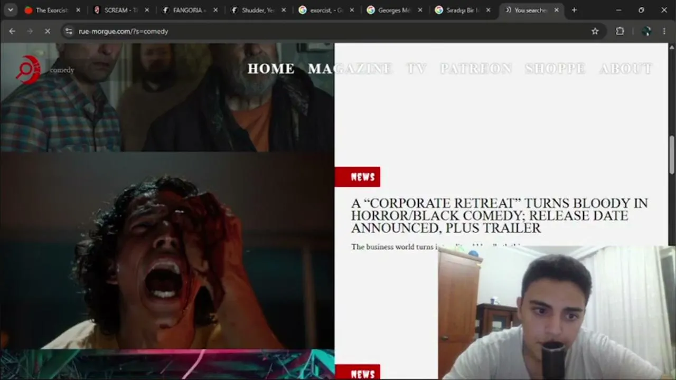Close The Exorcist tab

tap(78, 10)
